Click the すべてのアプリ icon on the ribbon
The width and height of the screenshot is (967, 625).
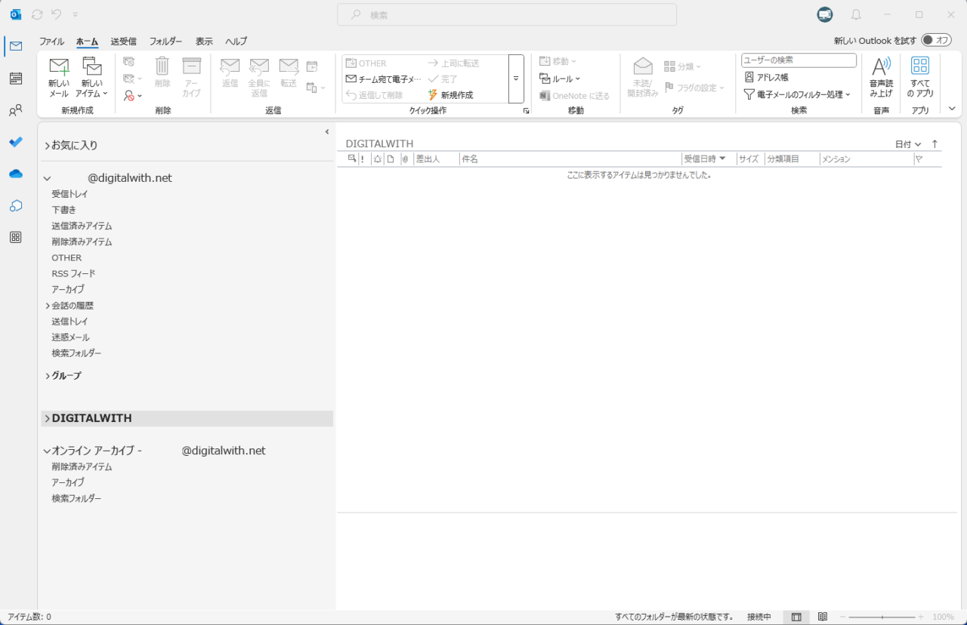[920, 75]
